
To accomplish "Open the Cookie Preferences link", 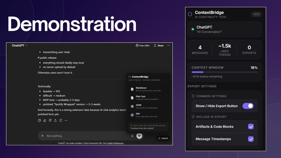I will [x=115, y=143].
